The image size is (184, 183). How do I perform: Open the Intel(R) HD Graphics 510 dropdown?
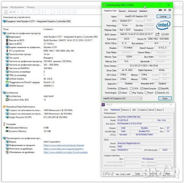click(122, 98)
